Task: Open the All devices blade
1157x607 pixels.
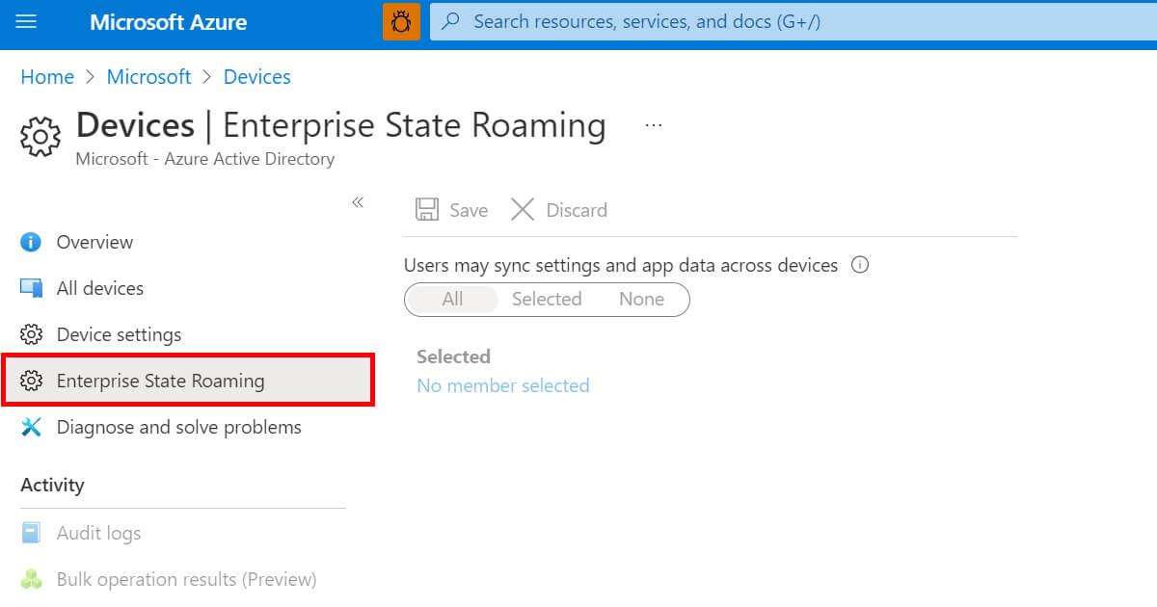Action: coord(100,288)
